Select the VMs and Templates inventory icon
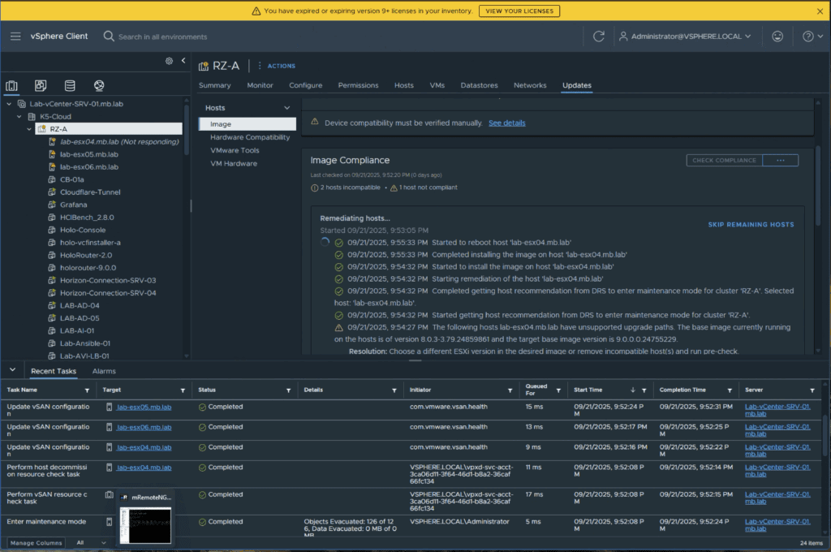 tap(41, 85)
